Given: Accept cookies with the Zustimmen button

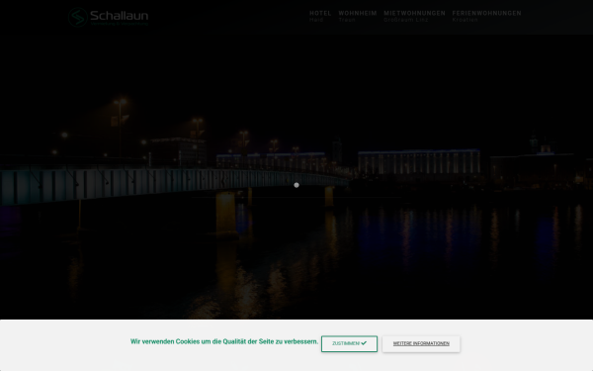Looking at the screenshot, I should [349, 343].
